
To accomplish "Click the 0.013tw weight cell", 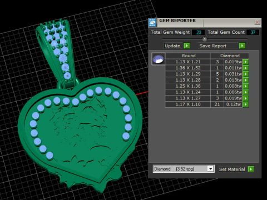I will coord(233,80).
